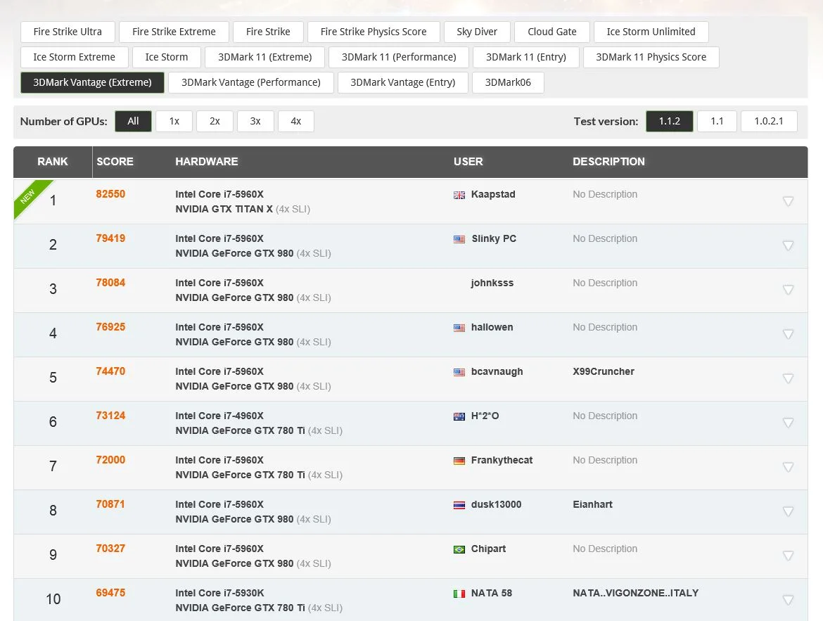823x621 pixels.
Task: Open the score 79419 result
Action: [x=110, y=238]
